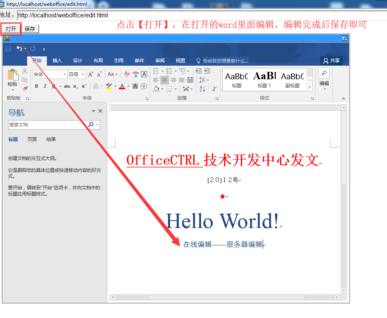Click the Format Painter brush icon

click(25, 88)
